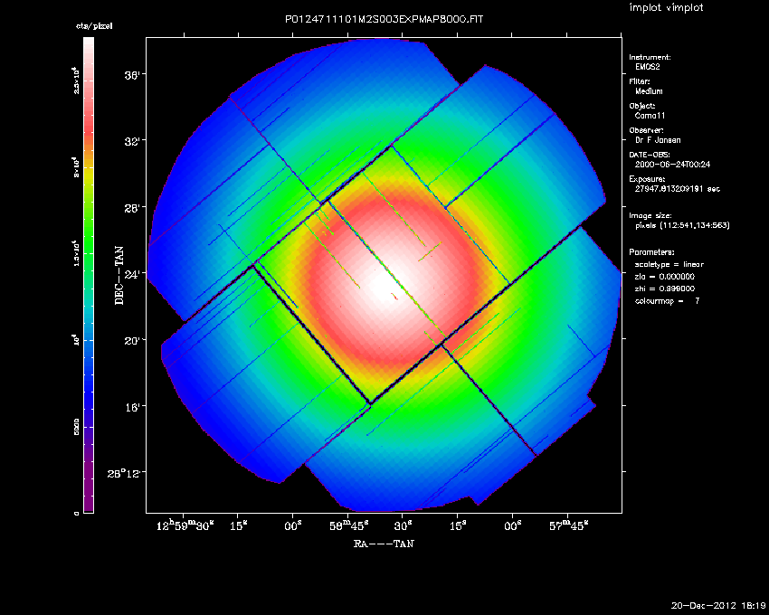
Task: Click the 'implot vimplot' header text
Action: pos(666,8)
